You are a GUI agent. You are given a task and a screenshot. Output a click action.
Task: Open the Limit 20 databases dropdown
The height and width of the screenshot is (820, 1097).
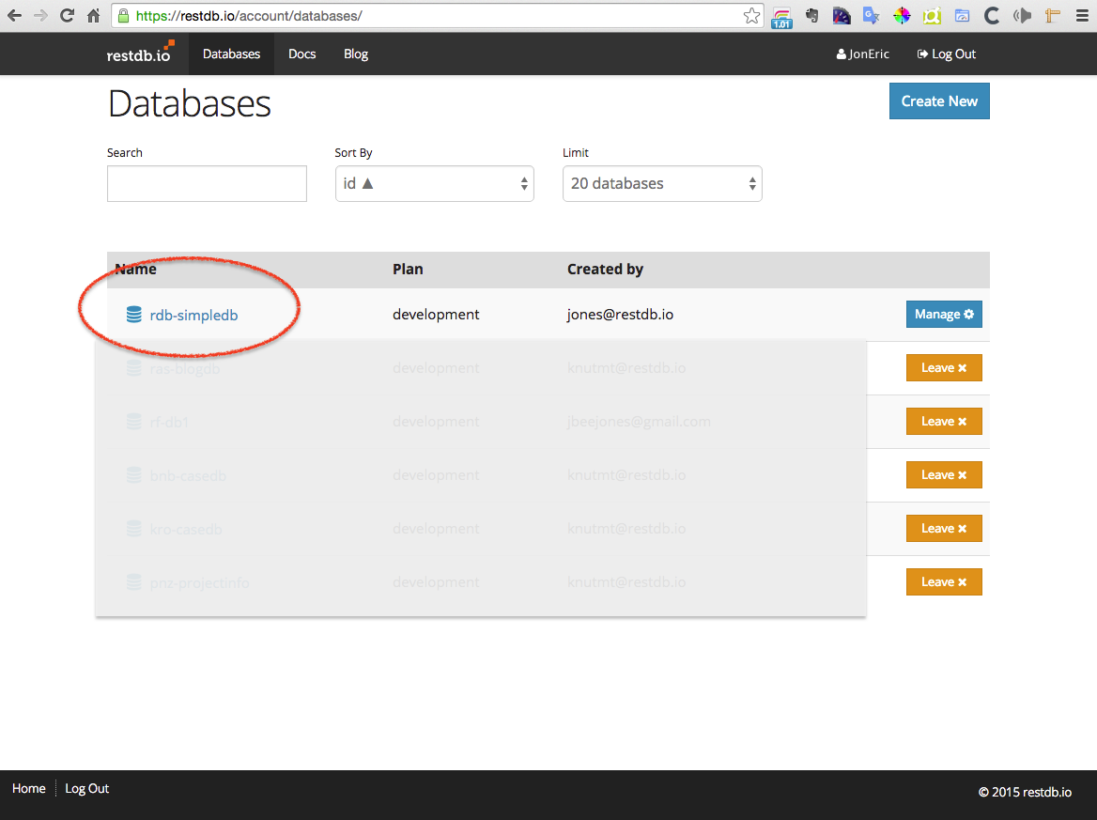click(662, 183)
